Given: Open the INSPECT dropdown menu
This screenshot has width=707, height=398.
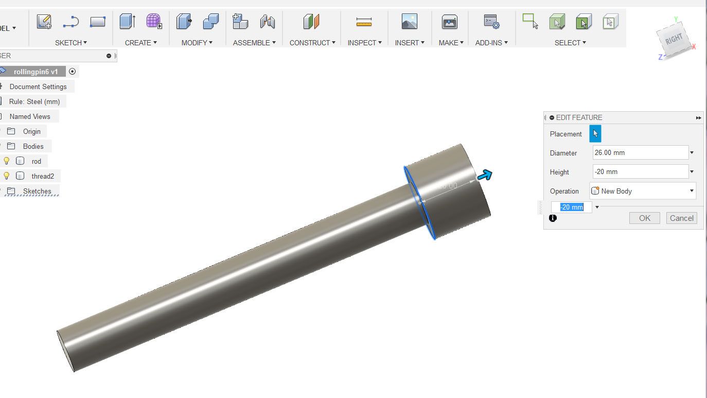Looking at the screenshot, I should (364, 43).
